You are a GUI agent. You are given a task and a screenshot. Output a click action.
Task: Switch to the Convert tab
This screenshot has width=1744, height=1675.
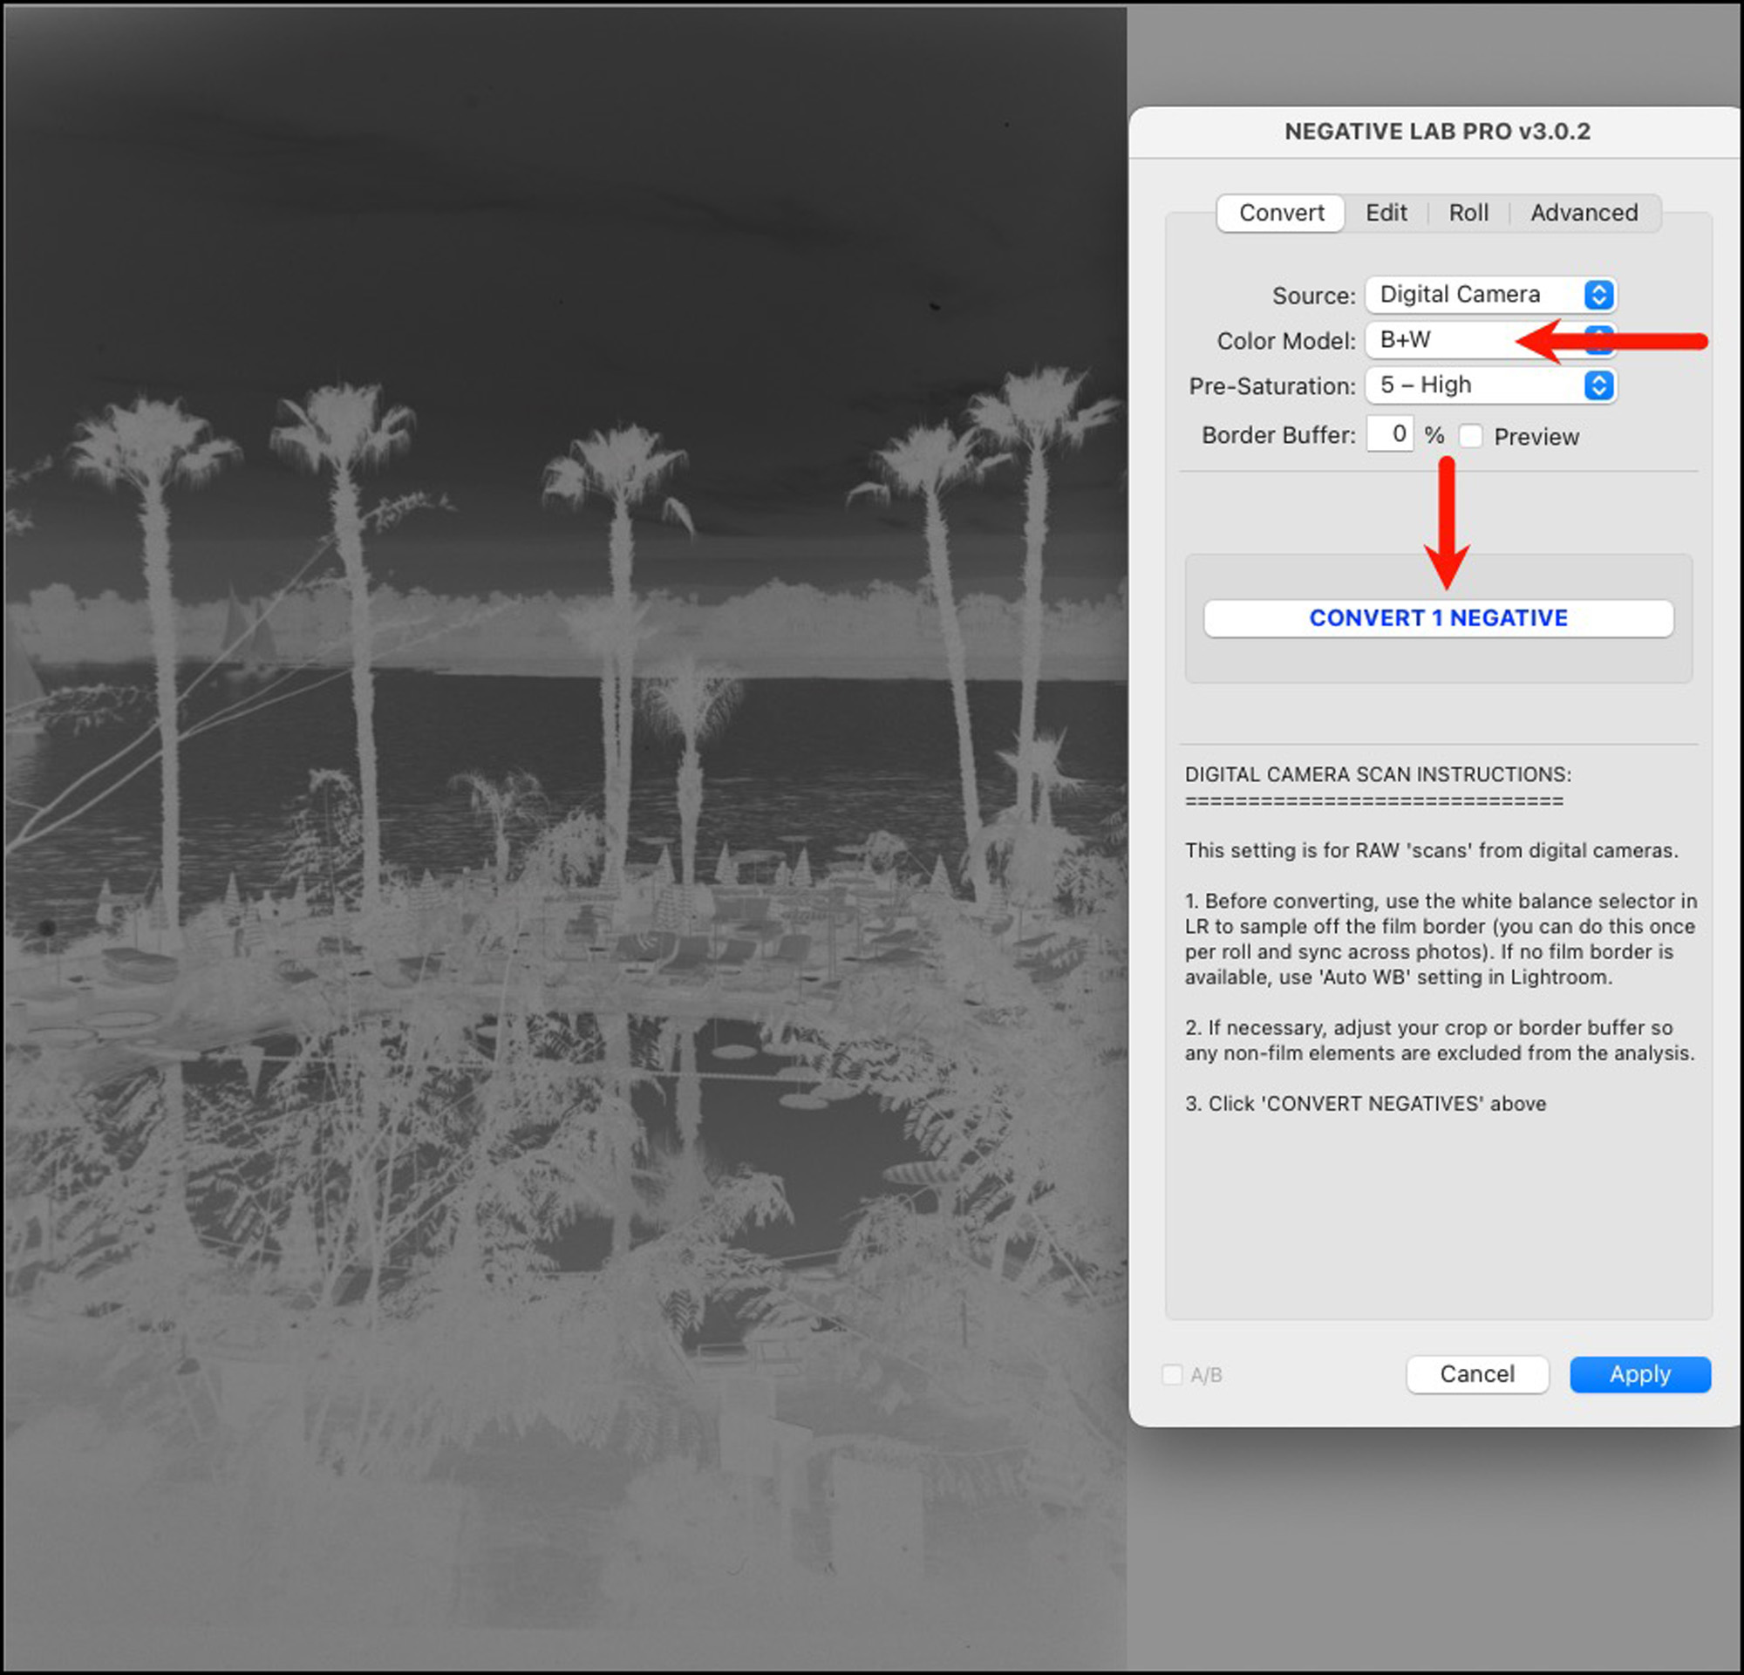pos(1280,213)
